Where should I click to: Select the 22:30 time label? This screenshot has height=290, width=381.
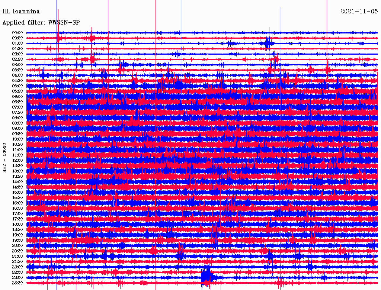click(17, 272)
